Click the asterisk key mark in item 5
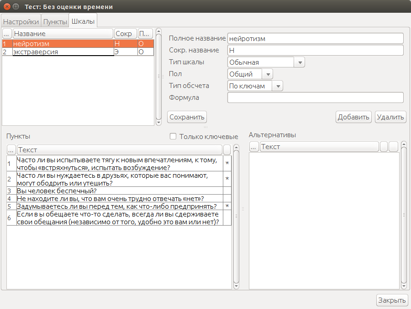411x309 pixels. coord(227,206)
